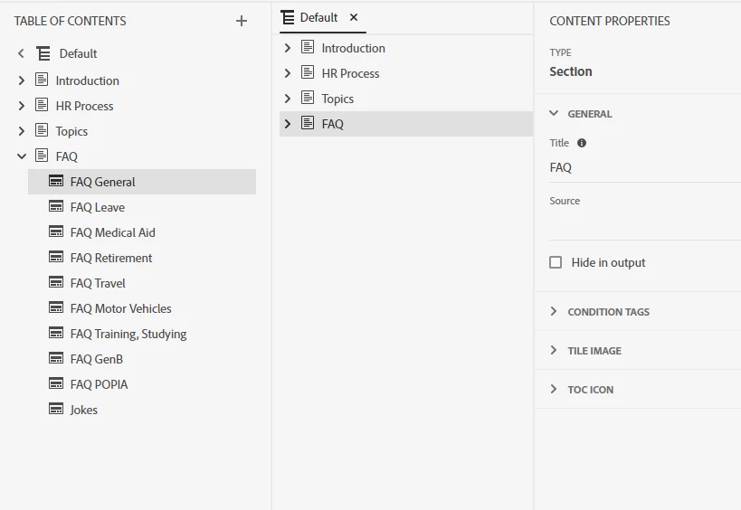741x510 pixels.
Task: Select the Topics row in the middle panel
Action: coord(337,99)
